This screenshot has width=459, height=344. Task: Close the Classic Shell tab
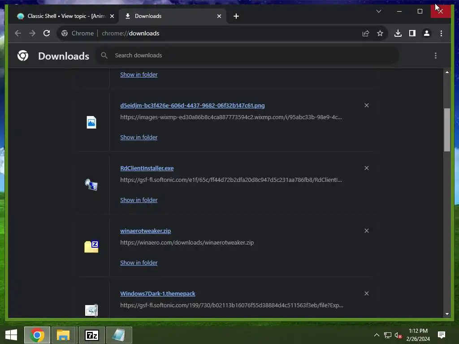[x=112, y=16]
